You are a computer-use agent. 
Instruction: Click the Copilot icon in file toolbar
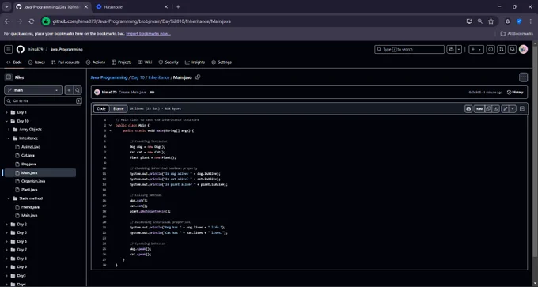click(468, 108)
